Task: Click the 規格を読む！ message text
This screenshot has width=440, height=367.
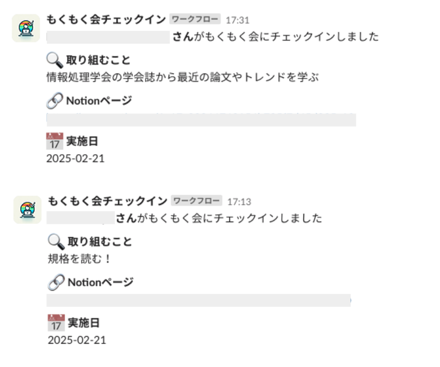Action: click(x=80, y=259)
